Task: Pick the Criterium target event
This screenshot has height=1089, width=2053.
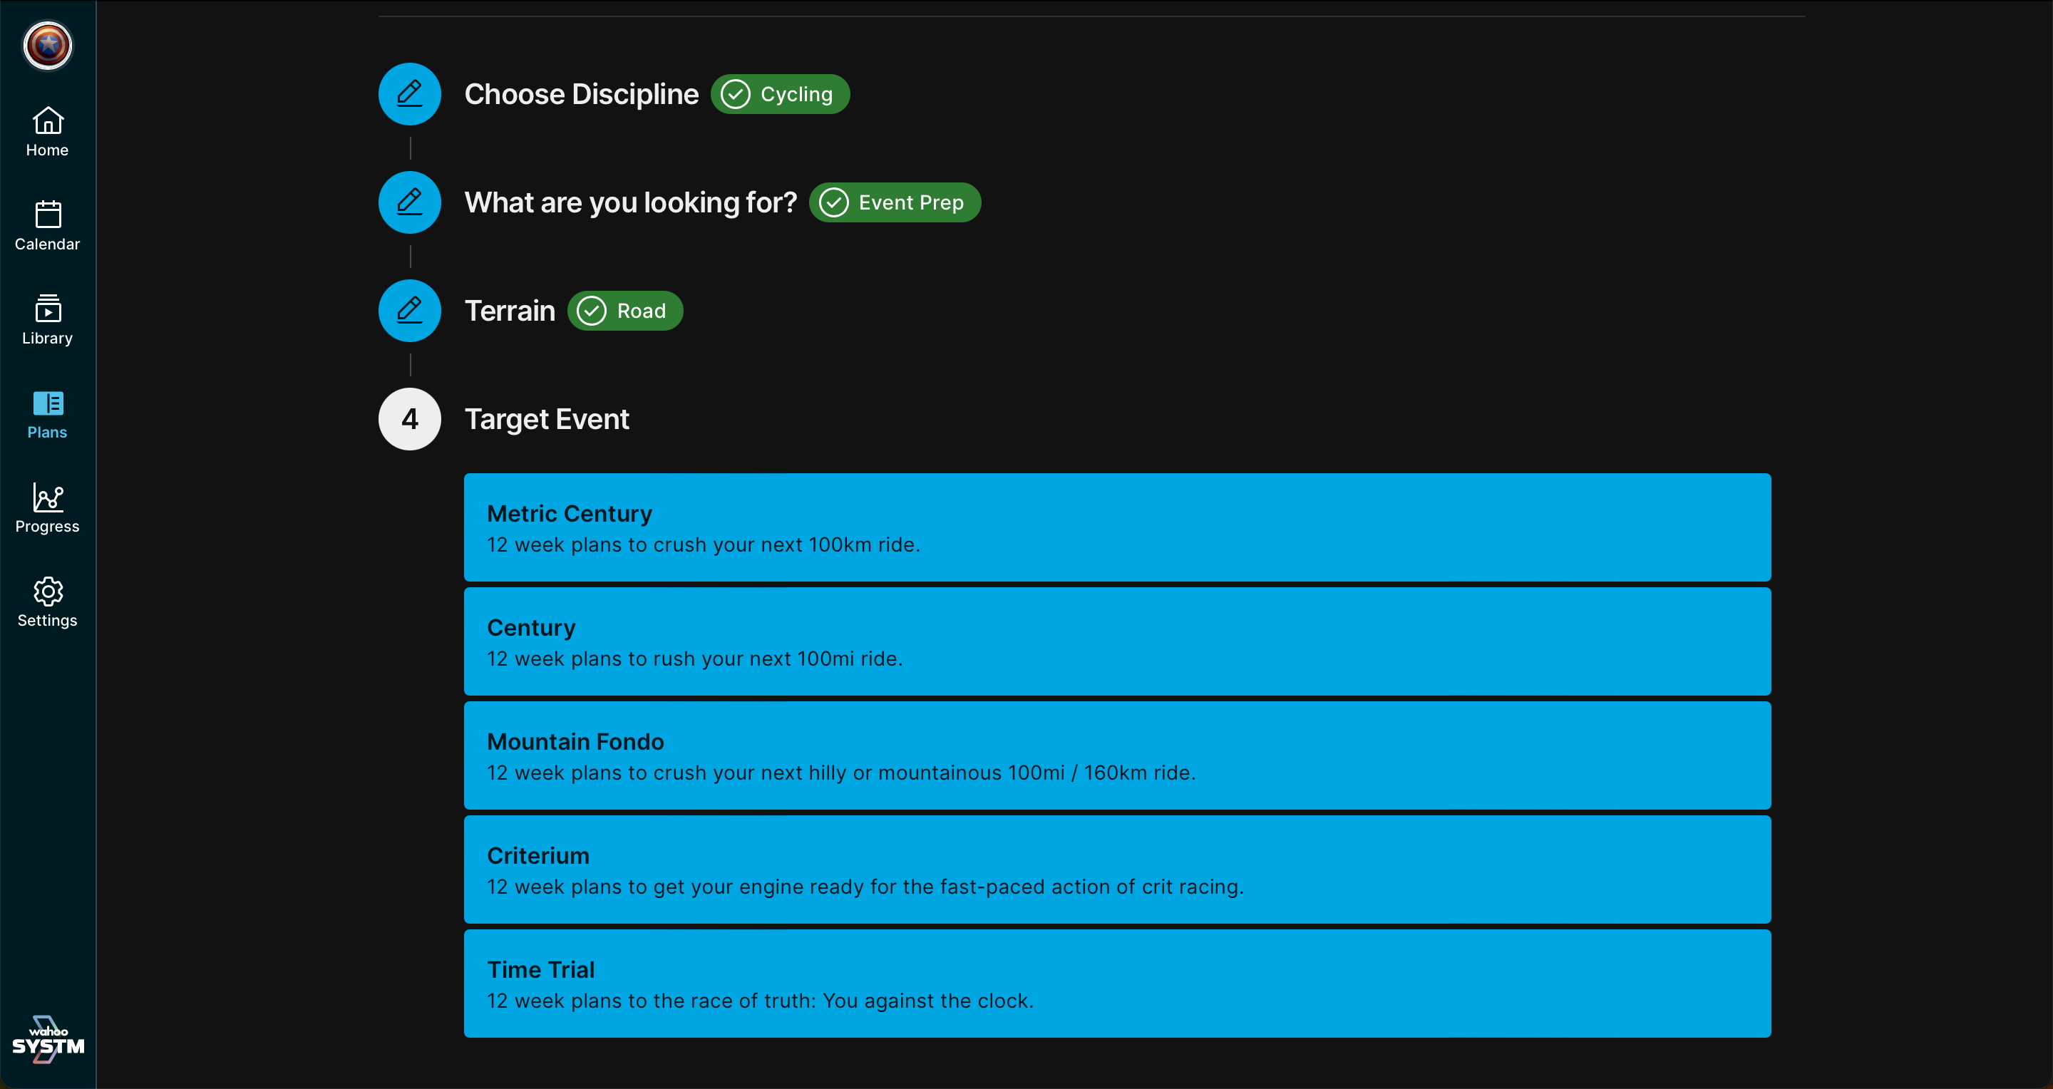Action: tap(1116, 869)
